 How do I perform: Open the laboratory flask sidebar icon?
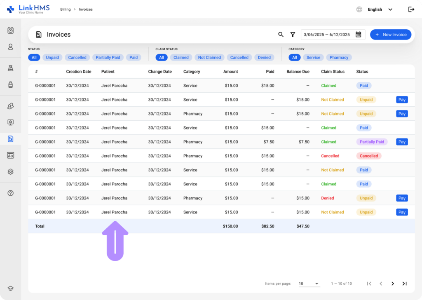(10, 68)
